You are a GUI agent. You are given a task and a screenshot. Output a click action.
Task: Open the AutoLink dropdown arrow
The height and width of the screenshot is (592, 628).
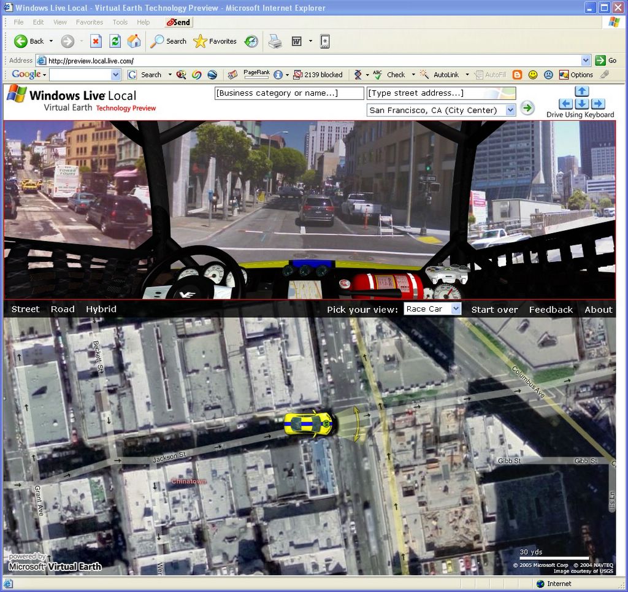click(x=467, y=75)
